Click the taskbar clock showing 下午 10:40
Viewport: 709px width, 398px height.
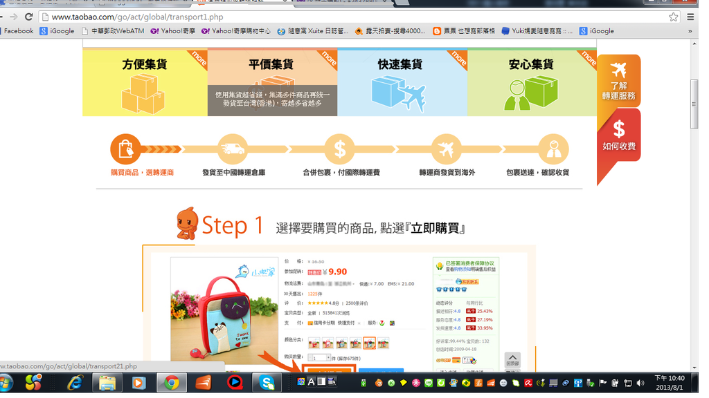(670, 383)
